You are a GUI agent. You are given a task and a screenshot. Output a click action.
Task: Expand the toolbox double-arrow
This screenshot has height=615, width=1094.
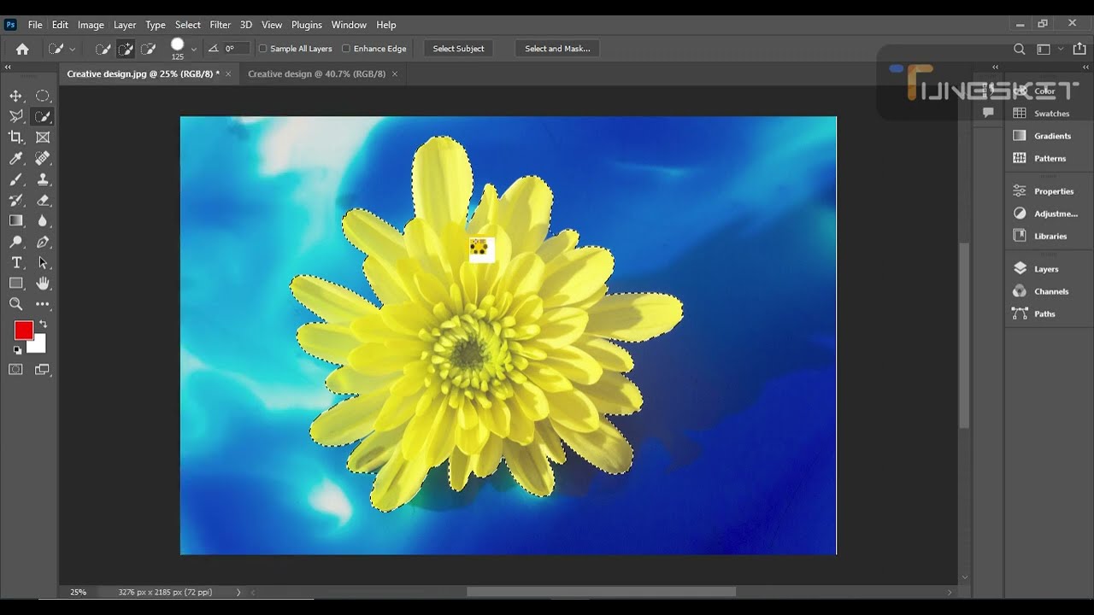(x=8, y=67)
